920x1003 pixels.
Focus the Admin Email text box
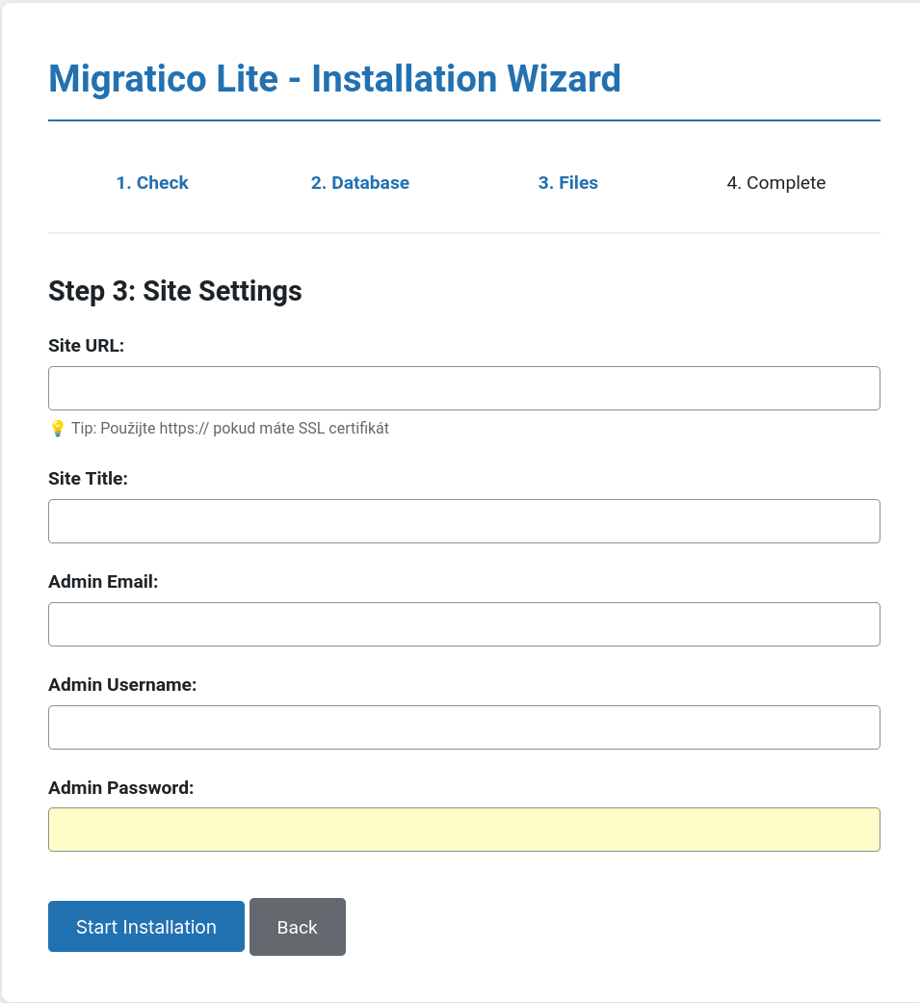pyautogui.click(x=464, y=624)
